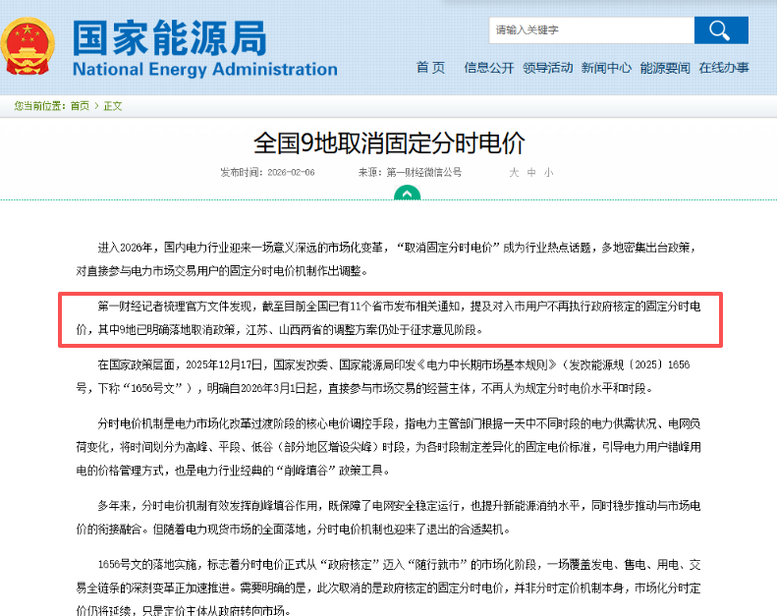Set article font size to 大
Viewport: 777px width, 616px height.
click(512, 172)
